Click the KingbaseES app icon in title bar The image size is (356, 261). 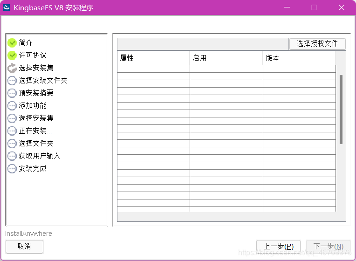pos(7,7)
